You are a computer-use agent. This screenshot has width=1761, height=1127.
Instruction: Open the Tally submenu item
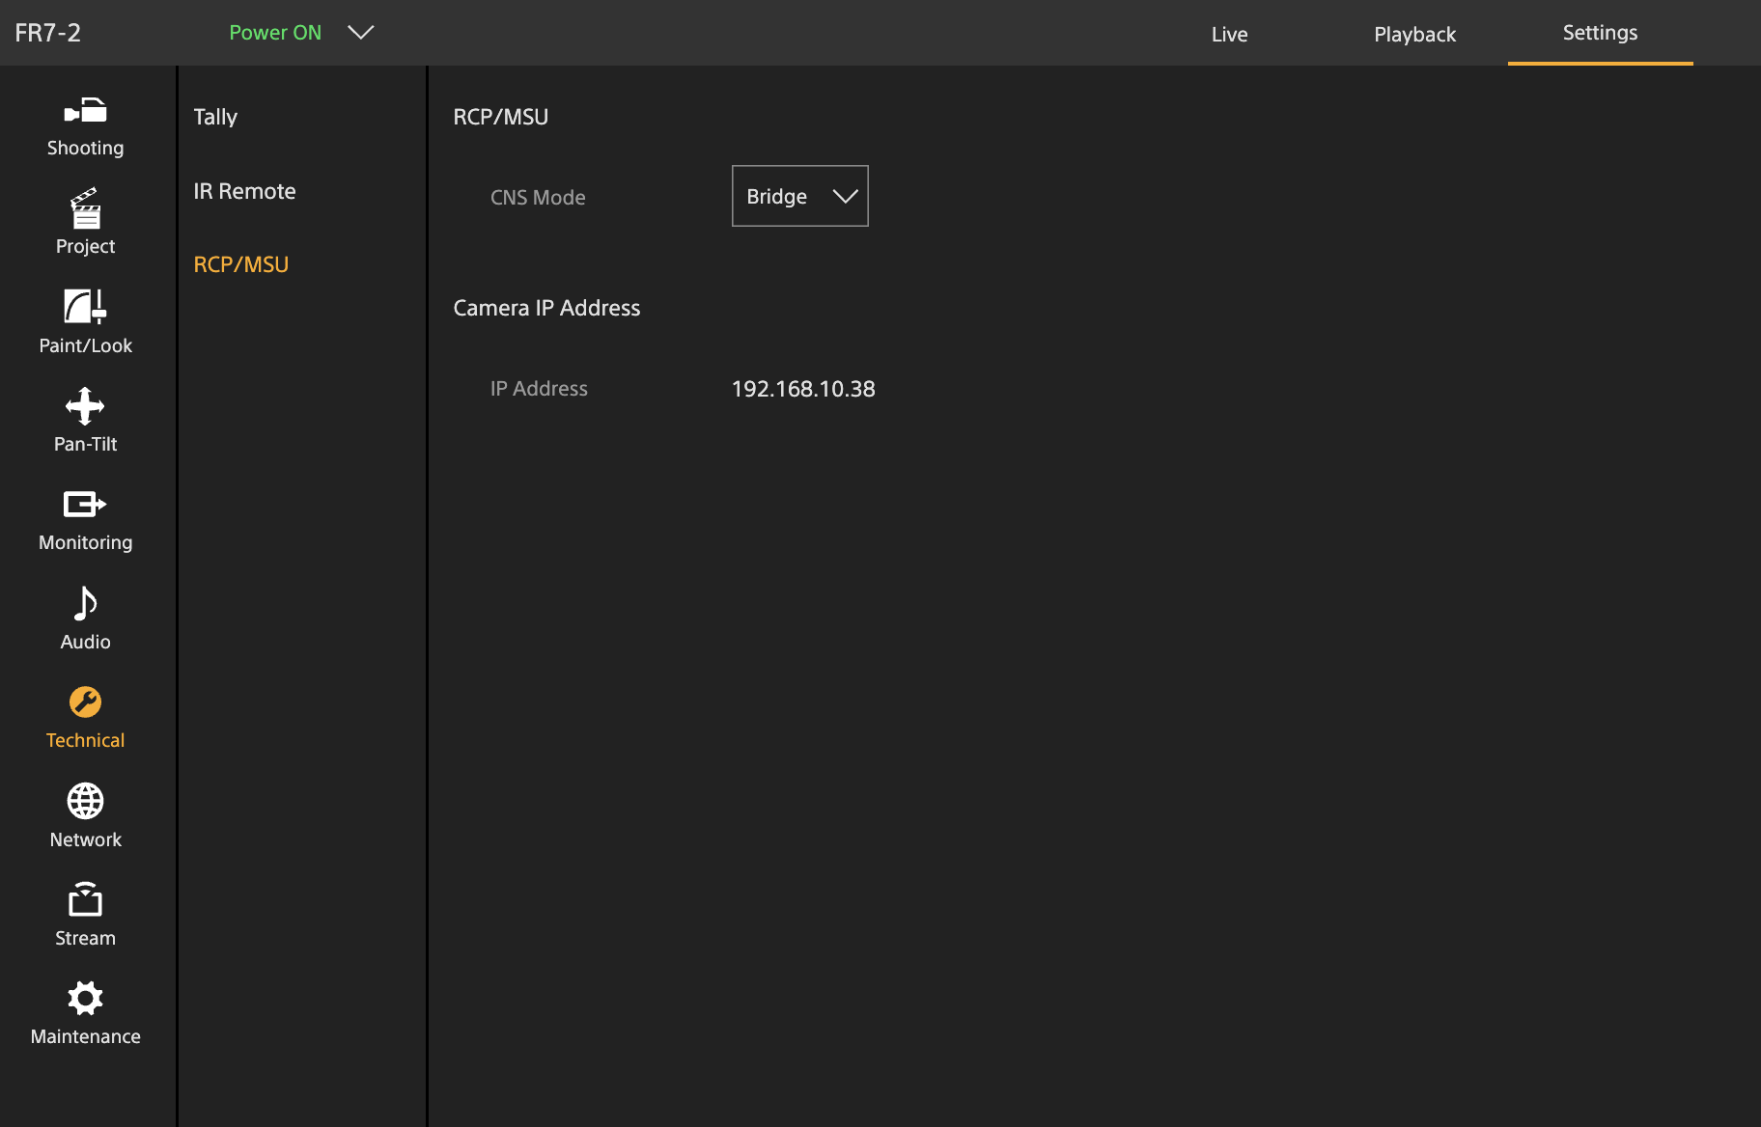(x=215, y=117)
